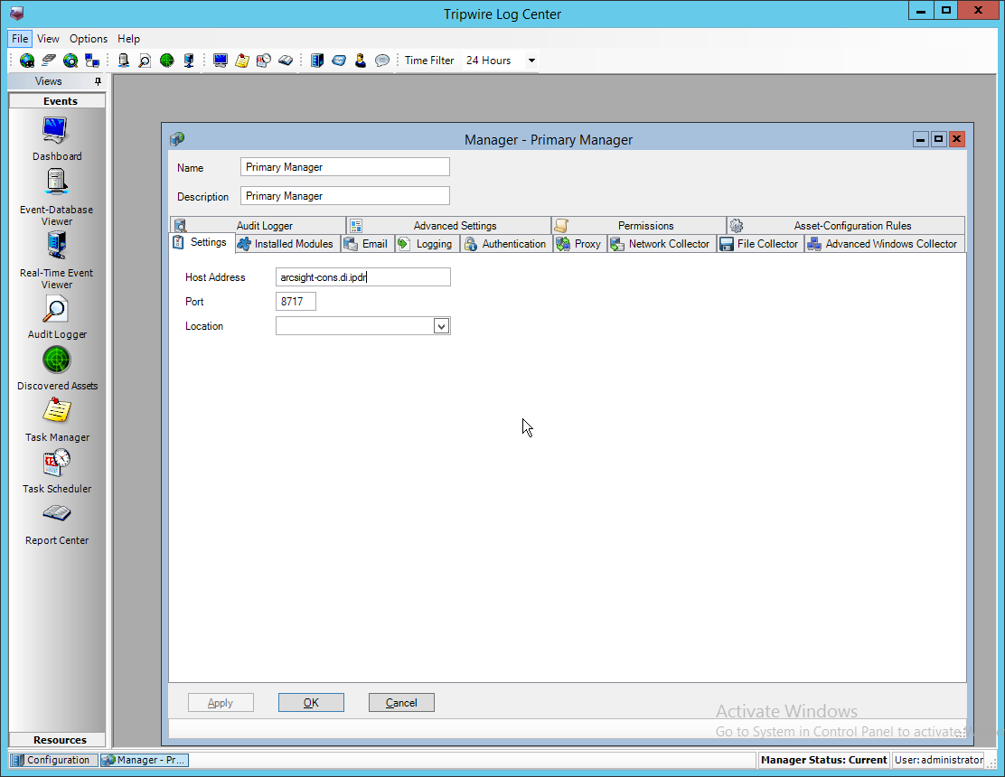Screen dimensions: 1005x777
Task: Open Task Scheduler in the Views sidebar
Action: pyautogui.click(x=56, y=471)
